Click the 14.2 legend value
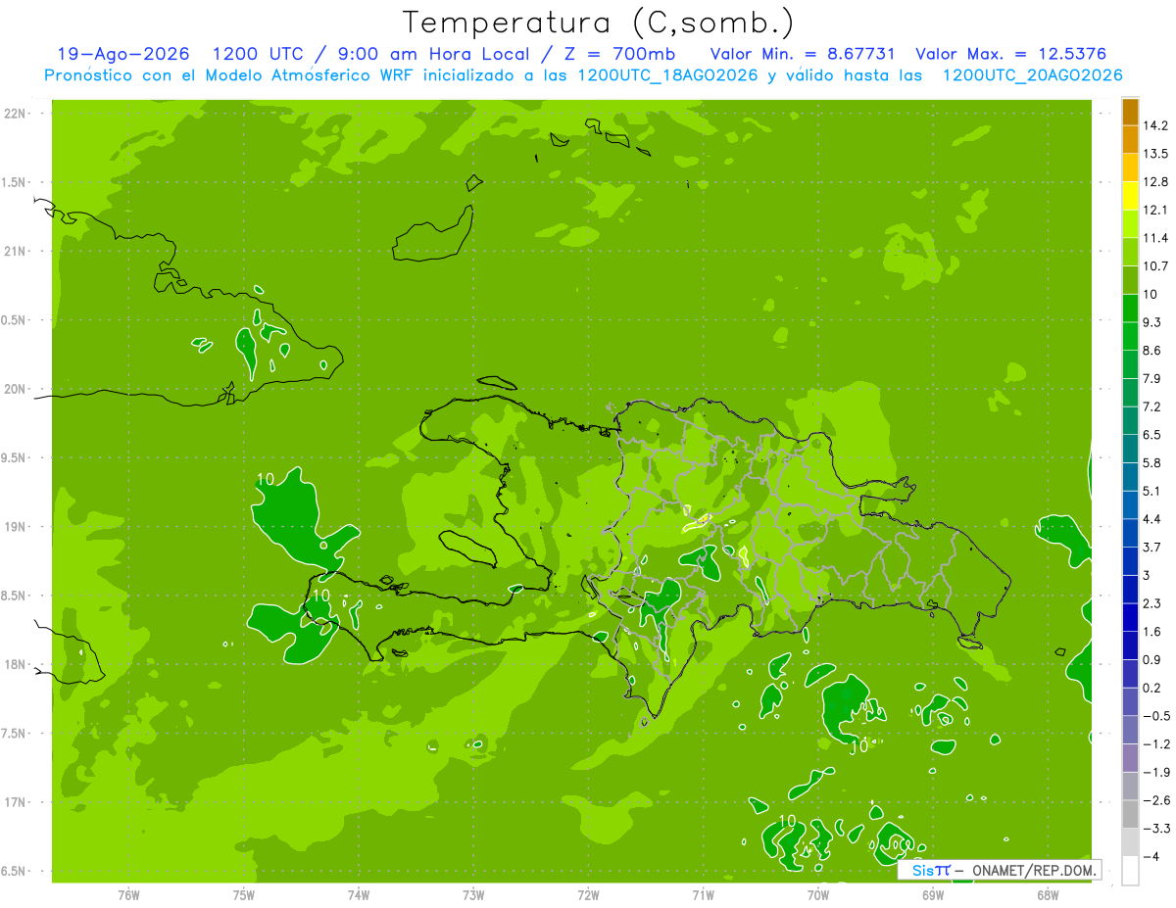This screenshot has height=908, width=1176. coord(1157,125)
